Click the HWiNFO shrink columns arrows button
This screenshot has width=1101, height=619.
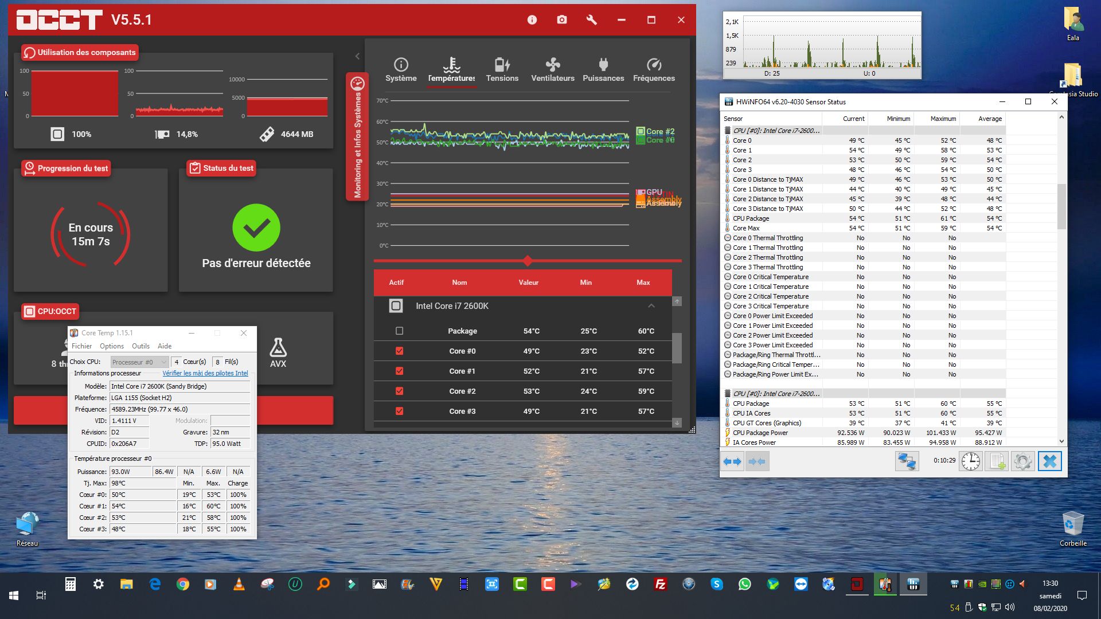(x=756, y=461)
